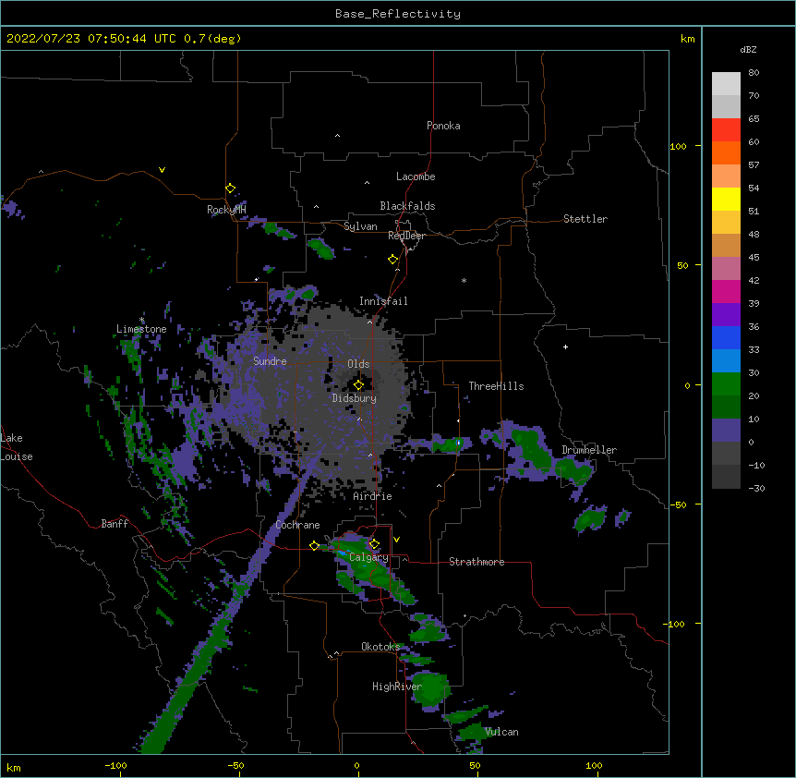Click the dBZ legend heading
The height and width of the screenshot is (778, 796).
coord(748,49)
